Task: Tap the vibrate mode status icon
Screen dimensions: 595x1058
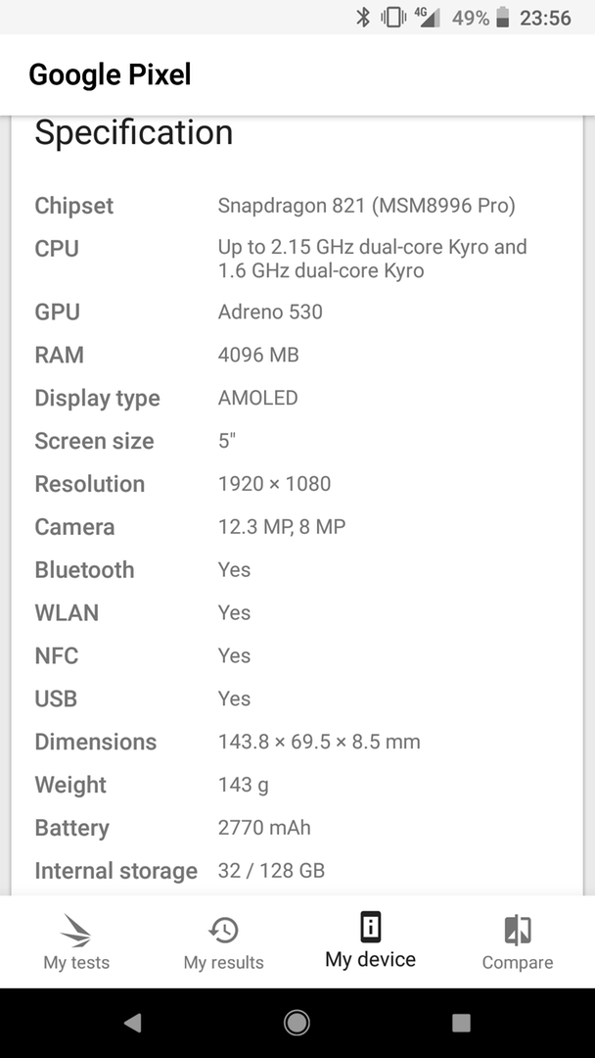Action: (x=392, y=17)
